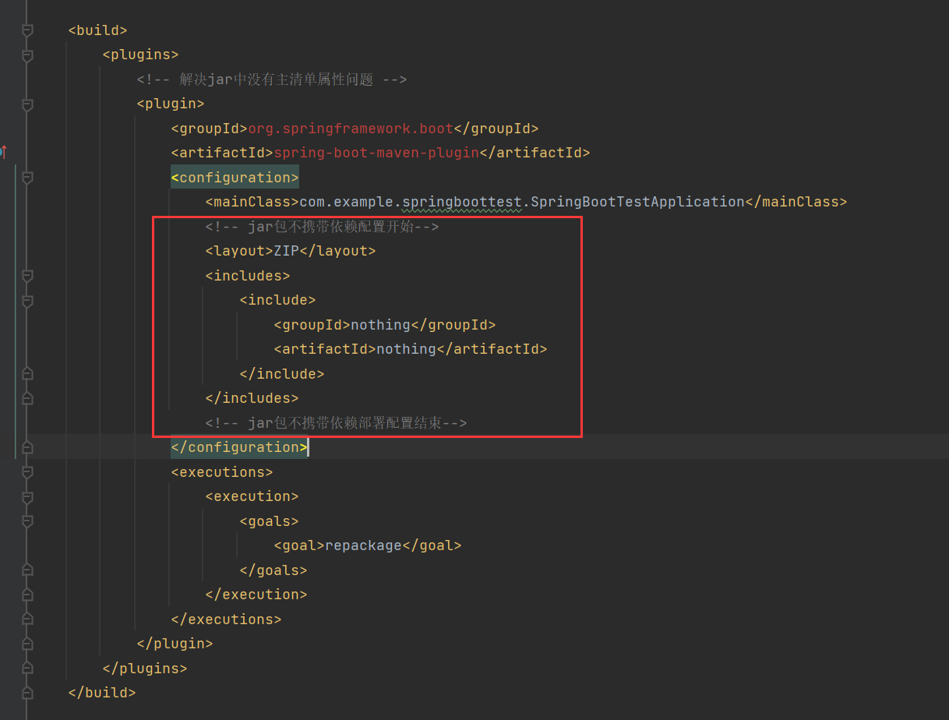Fold the <configuration> opening tag block

(x=27, y=178)
